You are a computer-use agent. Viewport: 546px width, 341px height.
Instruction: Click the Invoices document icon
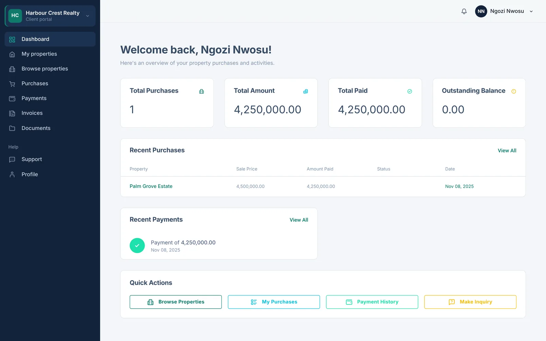[12, 113]
